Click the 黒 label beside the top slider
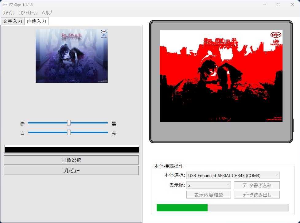300x223 pixels. coord(114,124)
